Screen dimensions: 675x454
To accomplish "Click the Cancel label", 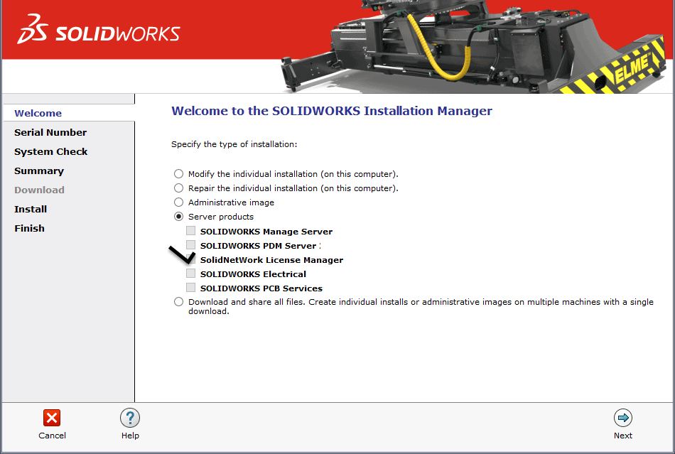I will click(x=52, y=436).
